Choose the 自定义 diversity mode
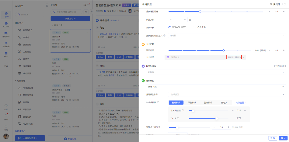The width and height of the screenshot is (289, 142). click(x=224, y=103)
